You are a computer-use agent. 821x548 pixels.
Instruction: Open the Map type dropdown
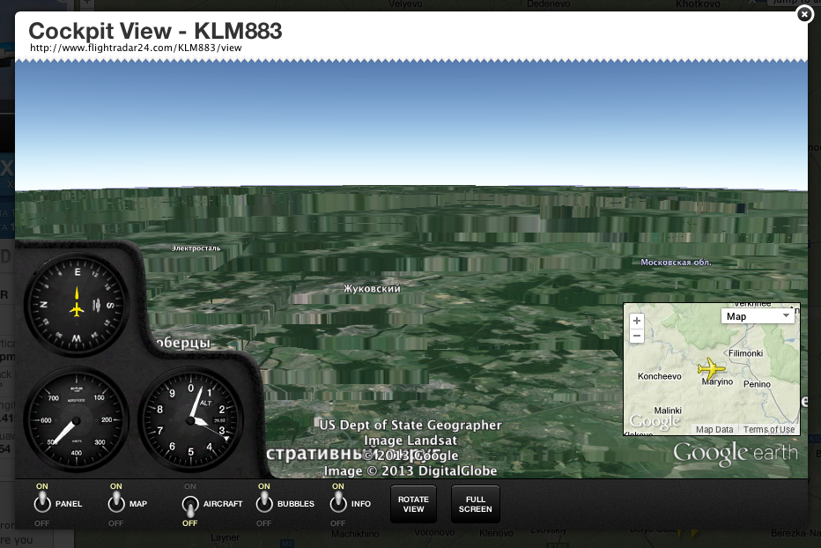point(758,316)
